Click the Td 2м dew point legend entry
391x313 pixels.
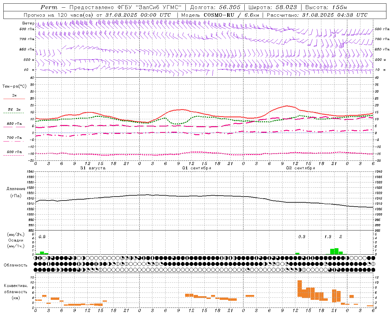pyautogui.click(x=14, y=111)
